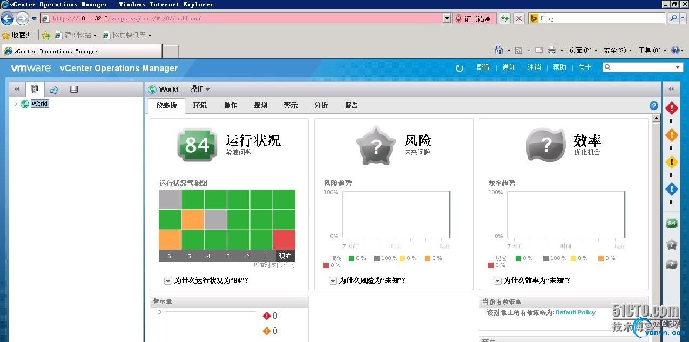
Task: Switch to the 规划 planning tab
Action: coord(260,106)
